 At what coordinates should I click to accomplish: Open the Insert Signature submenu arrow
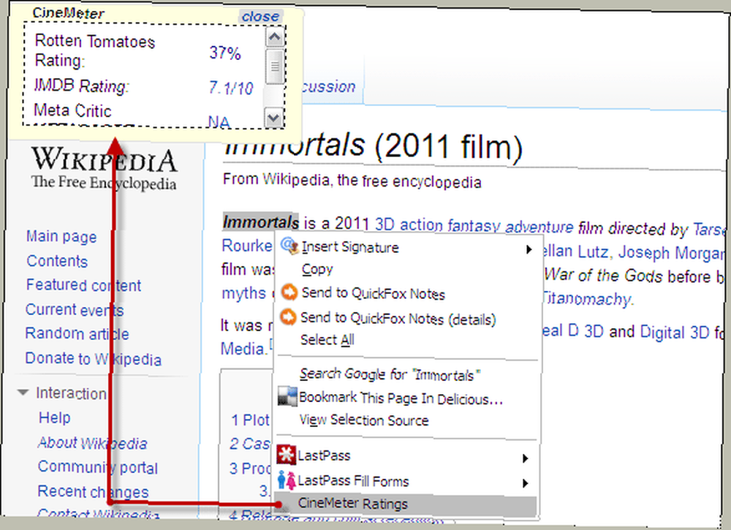click(529, 249)
